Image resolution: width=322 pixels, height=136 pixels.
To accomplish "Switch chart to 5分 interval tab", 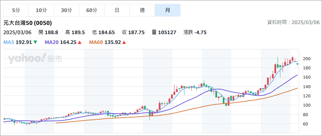I will tap(16, 10).
